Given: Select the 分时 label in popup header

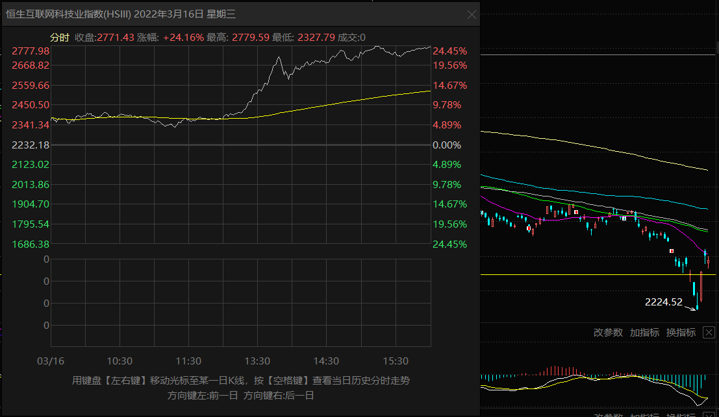Looking at the screenshot, I should click(x=60, y=38).
